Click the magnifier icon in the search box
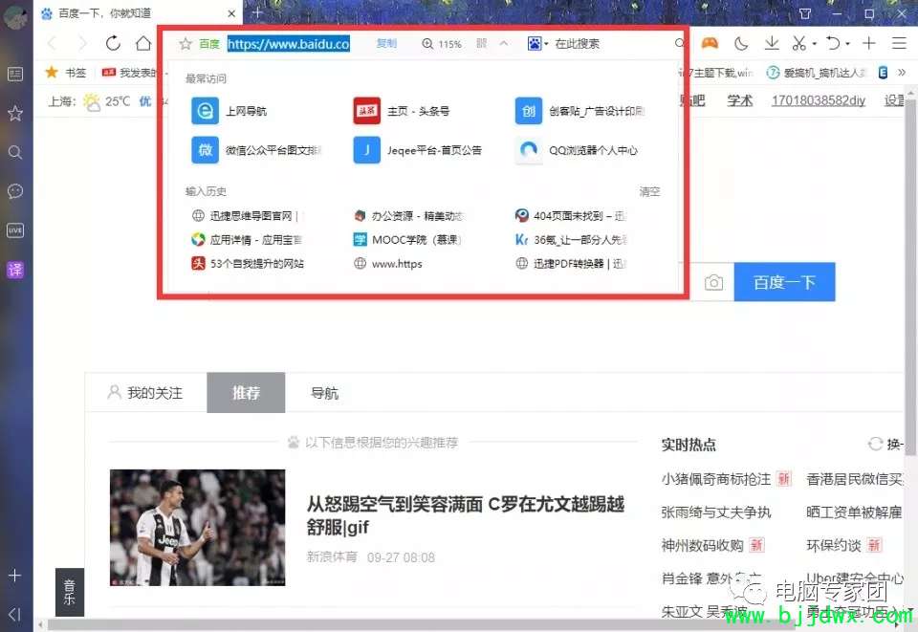The height and width of the screenshot is (632, 918). click(x=679, y=43)
